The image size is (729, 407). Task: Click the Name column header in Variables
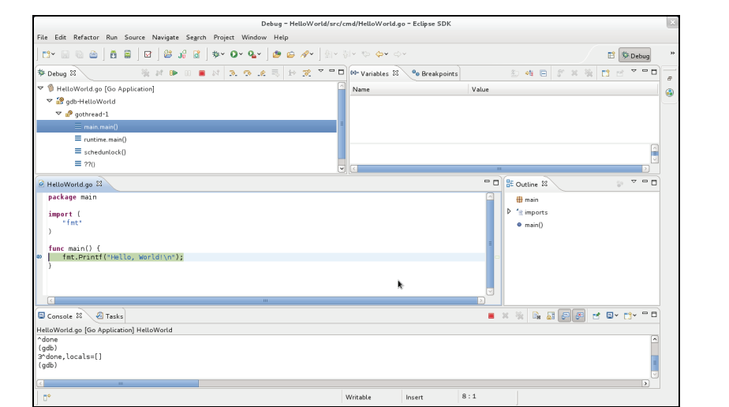coord(409,89)
